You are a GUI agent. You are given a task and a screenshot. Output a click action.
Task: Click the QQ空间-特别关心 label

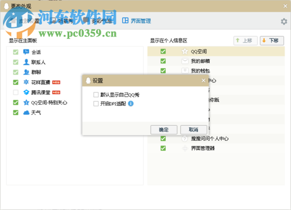click(x=49, y=102)
